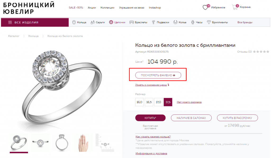The image size is (271, 158).
Task: Select ring size 16,0
Action: [139, 102]
